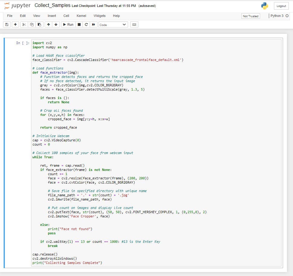This screenshot has height=276, width=293.
Task: Click the '# Initialize Webcam' comment
Action: point(51,136)
